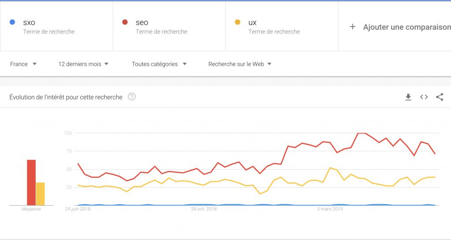Select the red seo color dot
This screenshot has height=240, width=451.
click(125, 22)
